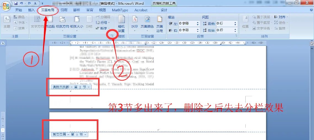Open the 对齐 align dropdown
This screenshot has width=314, height=140.
click(x=281, y=17)
